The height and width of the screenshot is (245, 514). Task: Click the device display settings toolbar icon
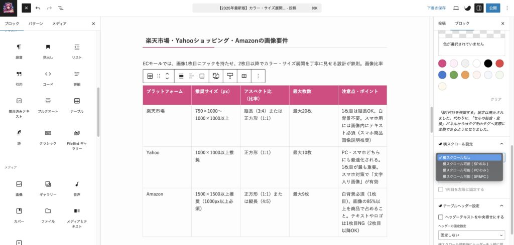(216, 76)
